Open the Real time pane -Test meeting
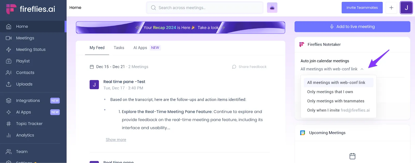This screenshot has height=163, width=415. point(124,82)
